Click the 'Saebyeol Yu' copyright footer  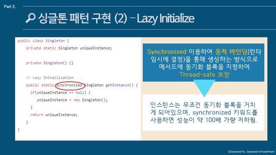251,152
